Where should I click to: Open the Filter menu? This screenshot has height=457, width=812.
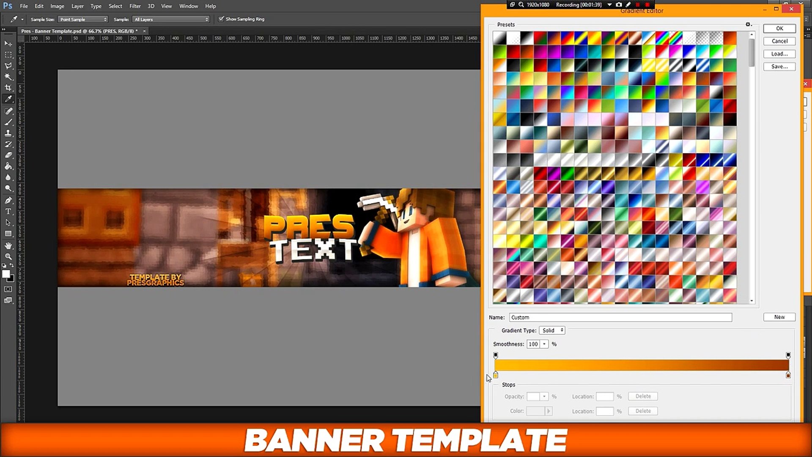click(135, 6)
